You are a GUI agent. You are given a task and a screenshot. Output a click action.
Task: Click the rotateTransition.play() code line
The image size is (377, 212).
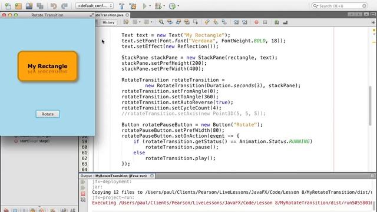180,158
